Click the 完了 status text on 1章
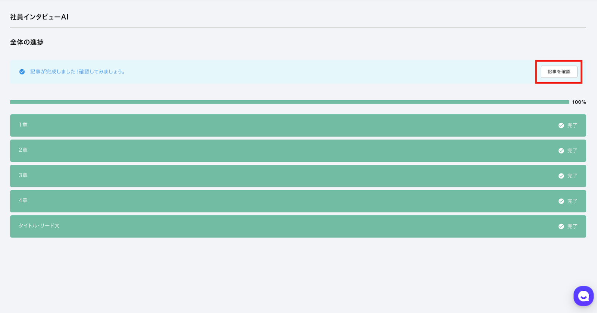Viewport: 597px width, 313px height. click(x=572, y=126)
